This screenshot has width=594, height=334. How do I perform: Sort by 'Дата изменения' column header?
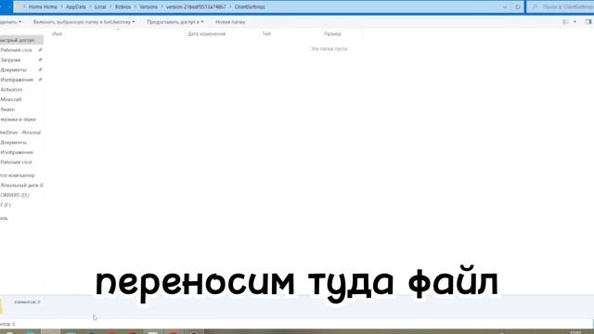coord(206,33)
